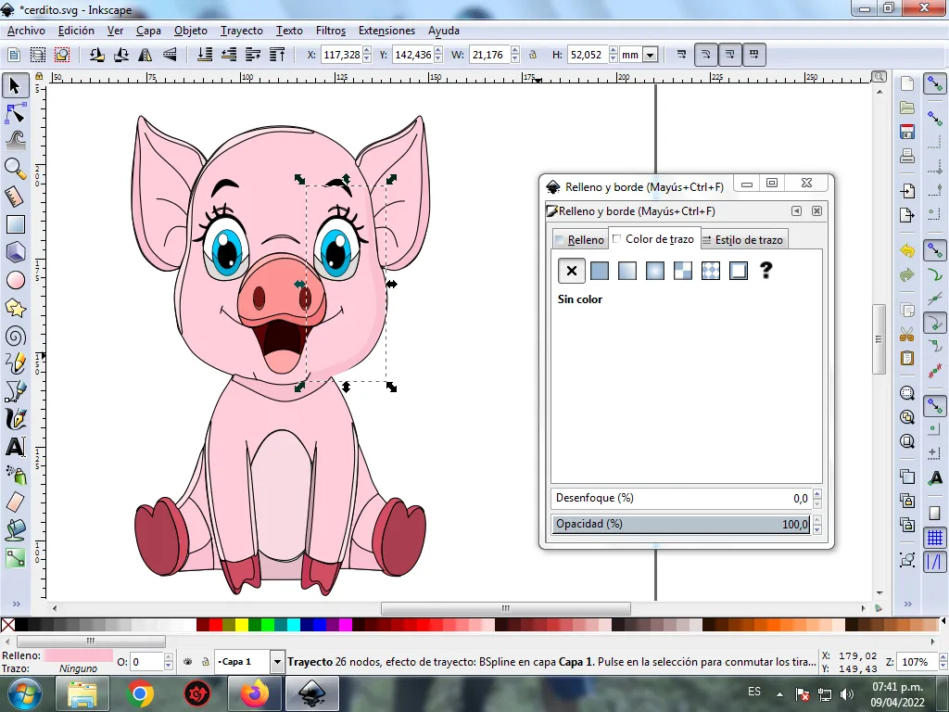Show hidden system tray icons
The width and height of the screenshot is (949, 712).
[x=779, y=693]
